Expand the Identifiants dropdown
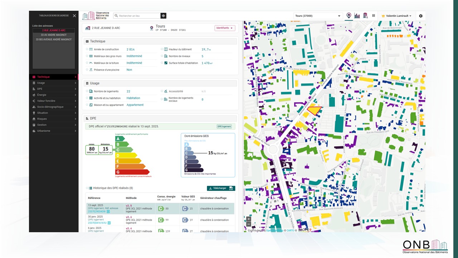Image resolution: width=458 pixels, height=258 pixels. tap(225, 28)
